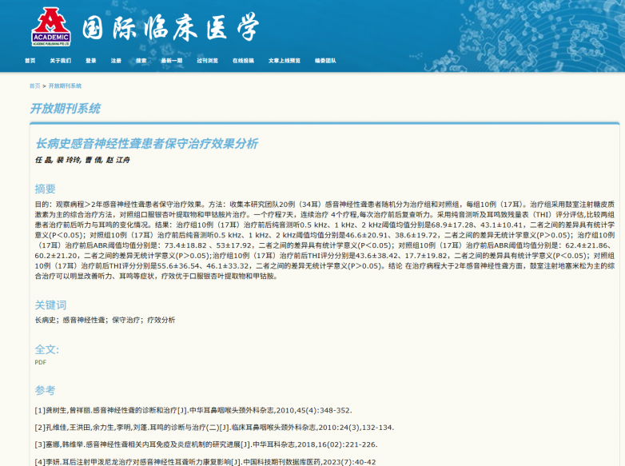
Task: Click the author names line 任晶, 裴玲玲
Action: coord(82,161)
